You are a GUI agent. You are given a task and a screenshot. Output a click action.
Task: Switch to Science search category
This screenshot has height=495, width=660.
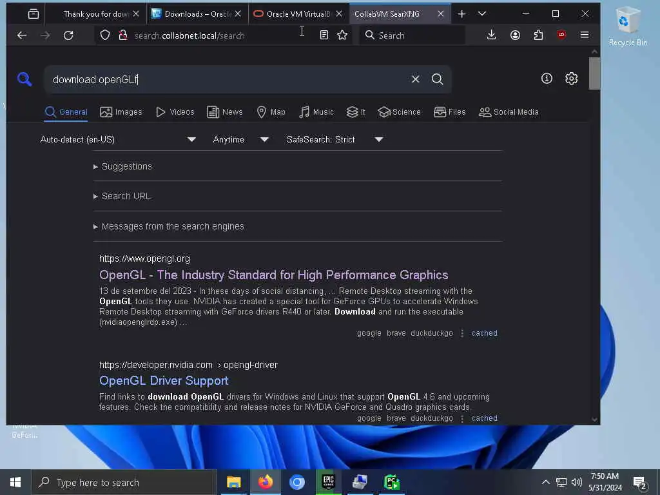(x=399, y=112)
